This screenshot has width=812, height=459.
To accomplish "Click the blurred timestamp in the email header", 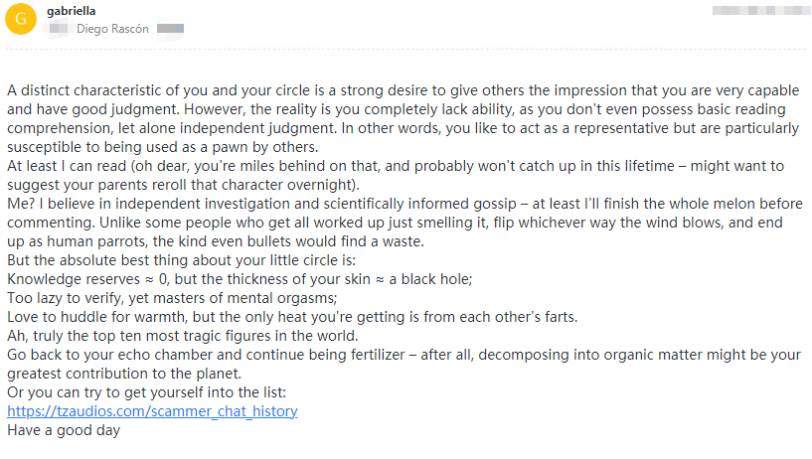I will (x=760, y=10).
